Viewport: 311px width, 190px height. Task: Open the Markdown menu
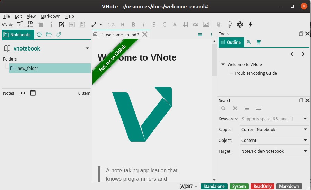50,16
